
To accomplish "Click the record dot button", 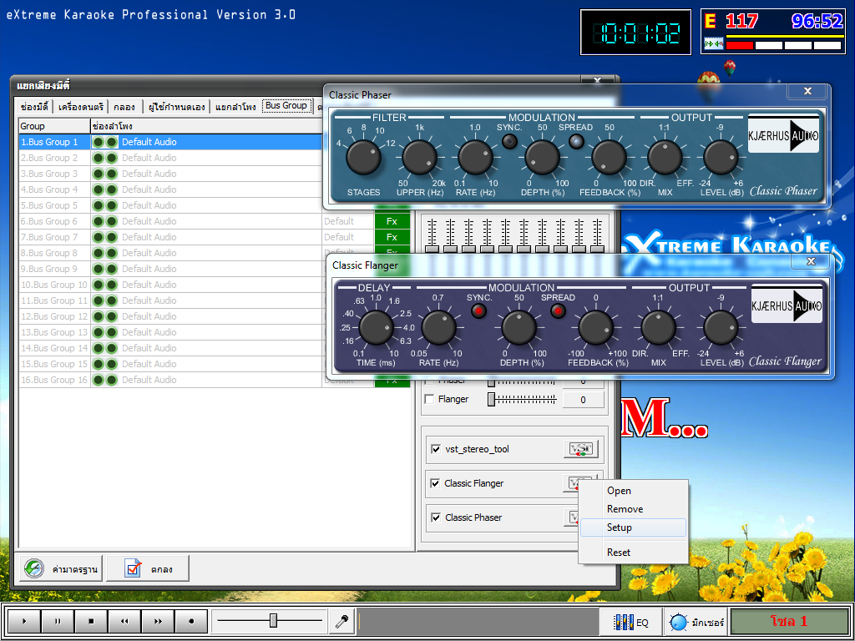I will pos(191,621).
